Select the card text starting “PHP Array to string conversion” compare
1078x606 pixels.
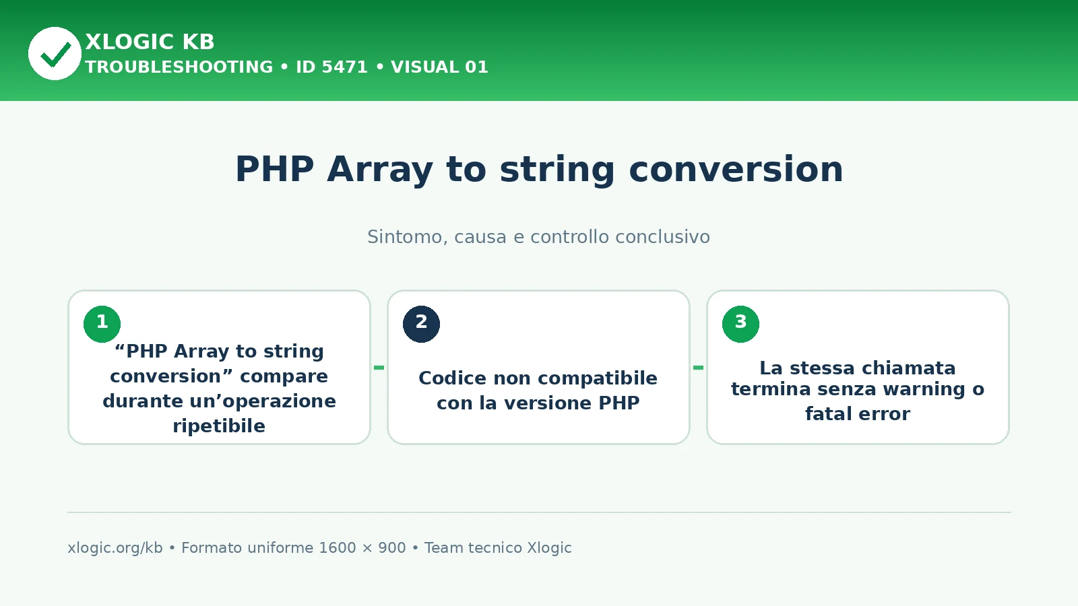tap(219, 389)
